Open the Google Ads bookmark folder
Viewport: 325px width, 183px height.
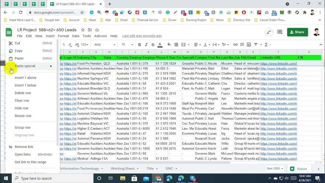pos(50,20)
